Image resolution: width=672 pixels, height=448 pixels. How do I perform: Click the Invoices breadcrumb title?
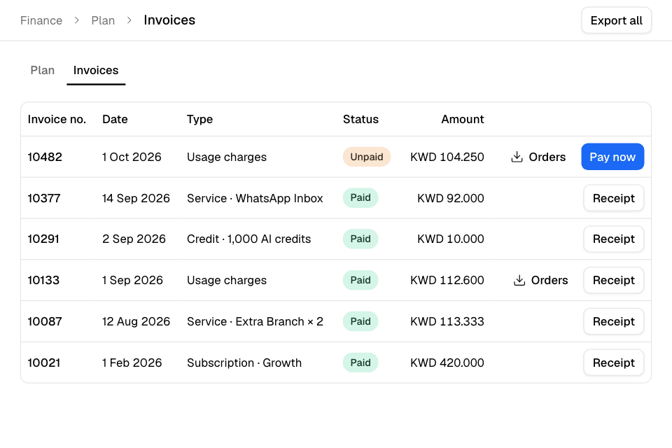(169, 20)
